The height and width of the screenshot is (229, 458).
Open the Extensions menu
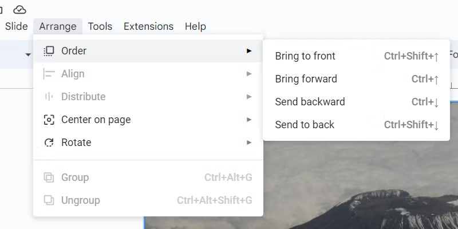pyautogui.click(x=148, y=26)
